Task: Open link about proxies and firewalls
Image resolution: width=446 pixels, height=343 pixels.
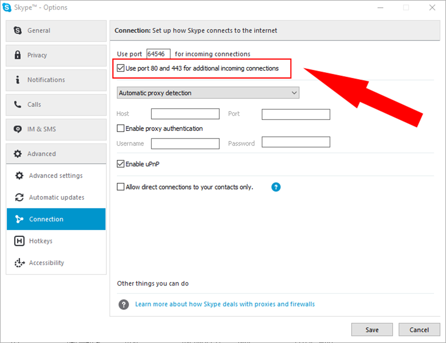Action: tap(225, 304)
